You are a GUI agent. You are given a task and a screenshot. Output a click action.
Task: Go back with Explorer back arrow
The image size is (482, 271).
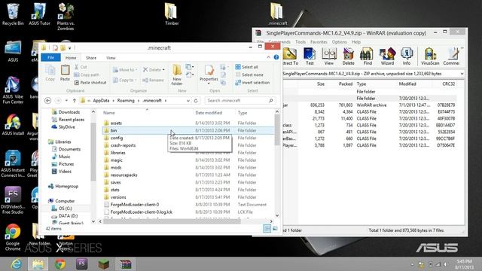pos(48,100)
